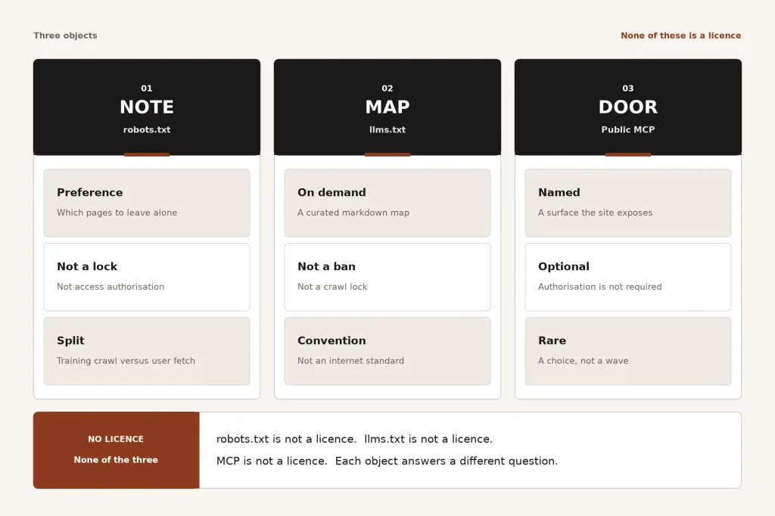Click the 'Convention' tile heading
The width and height of the screenshot is (775, 516).
[331, 340]
